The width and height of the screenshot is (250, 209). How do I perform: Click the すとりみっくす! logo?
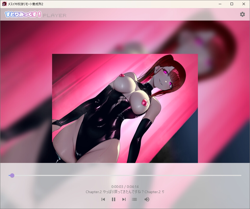click(23, 14)
